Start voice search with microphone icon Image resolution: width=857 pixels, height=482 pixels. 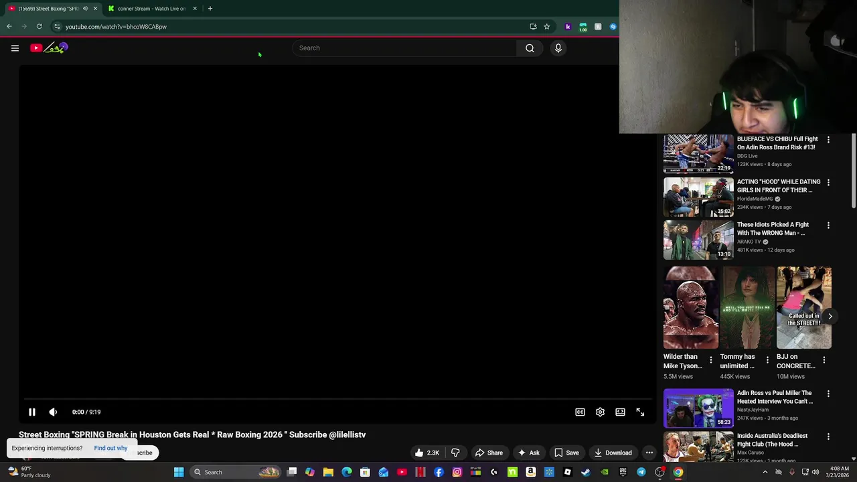[x=558, y=48]
